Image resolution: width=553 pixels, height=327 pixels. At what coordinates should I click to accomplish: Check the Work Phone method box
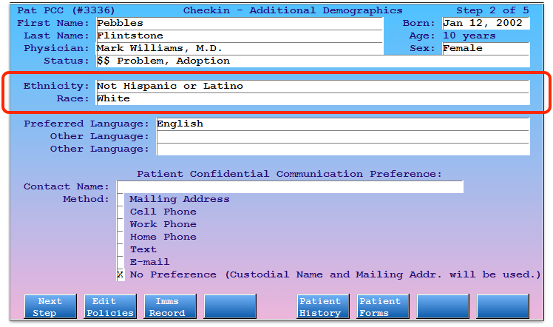click(121, 224)
